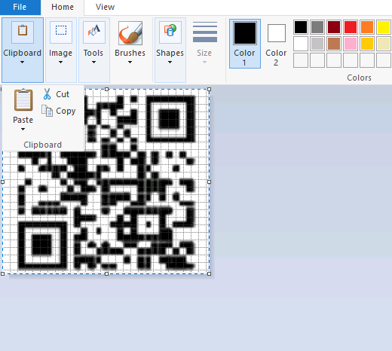Click the Paste clipboard icon
Viewport: 392px width, 351px height.
pyautogui.click(x=23, y=99)
